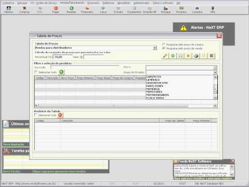The image size is (249, 187).
Task: Toggle the Grupo do Produto dropdown arrow
Action: tap(215, 72)
